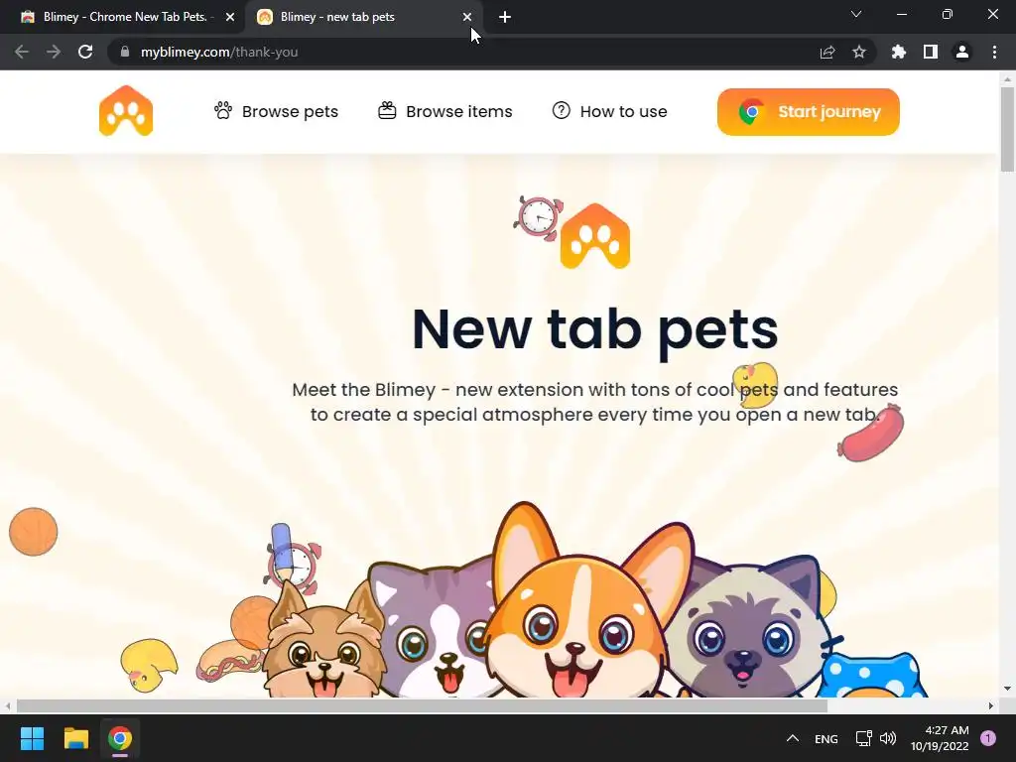Open the Browse pets link
The image size is (1016, 762).
[276, 111]
